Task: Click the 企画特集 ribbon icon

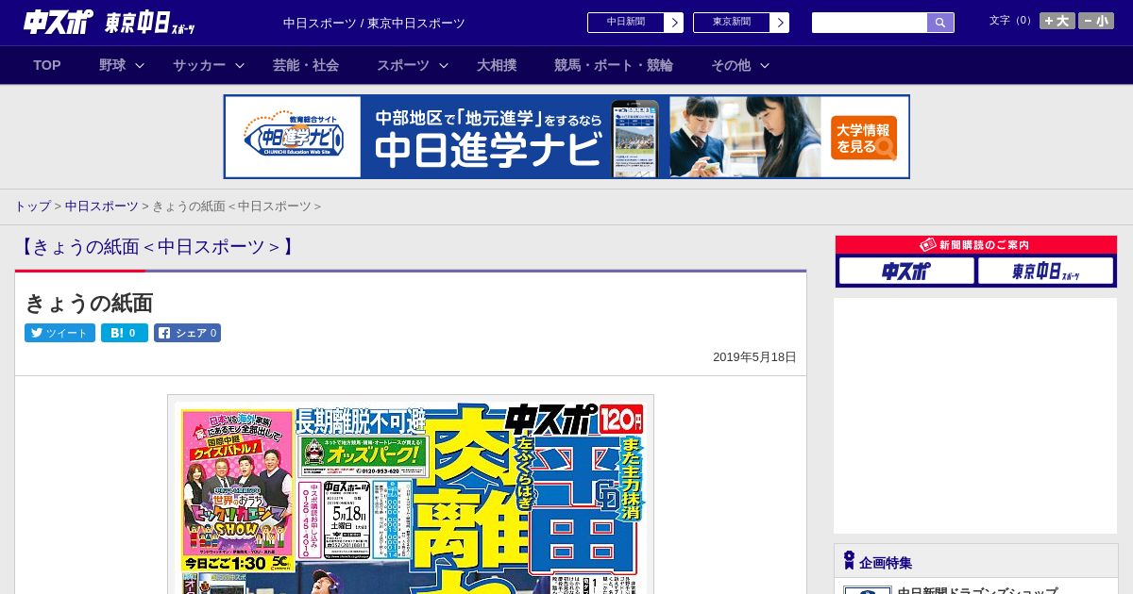Action: point(849,561)
